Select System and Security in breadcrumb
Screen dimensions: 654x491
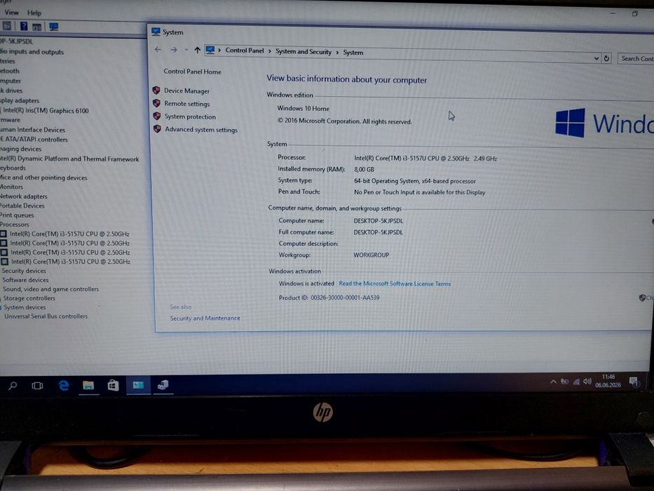(x=304, y=52)
